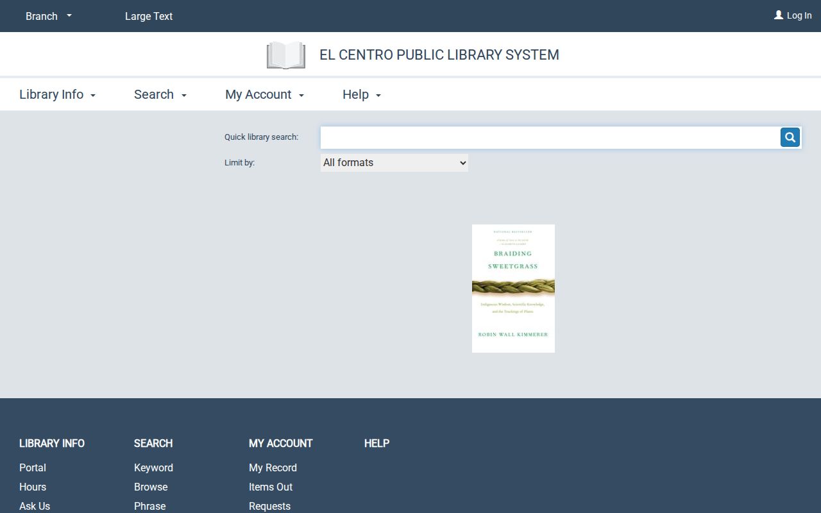
Task: Open the Requests footer link
Action: click(269, 506)
